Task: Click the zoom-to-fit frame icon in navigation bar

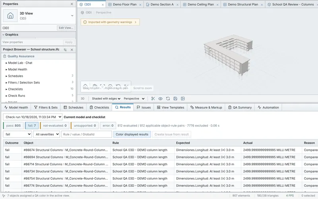Action: [x=103, y=86]
